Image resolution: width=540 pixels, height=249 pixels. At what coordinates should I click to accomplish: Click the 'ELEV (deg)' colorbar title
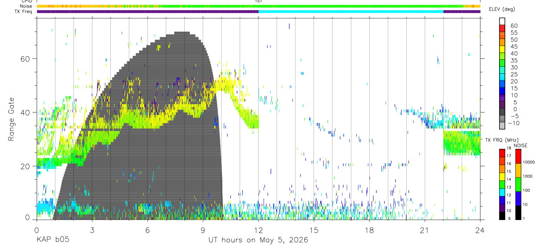click(x=502, y=9)
